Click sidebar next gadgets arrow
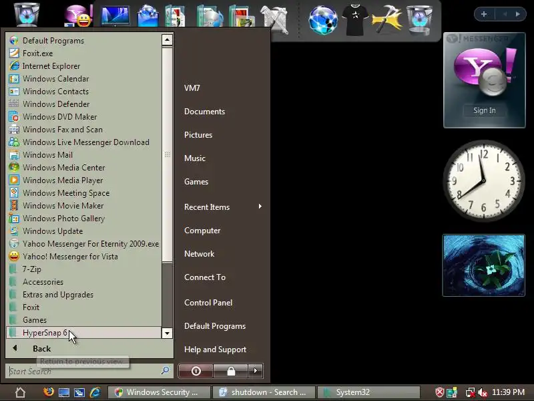 (518, 14)
